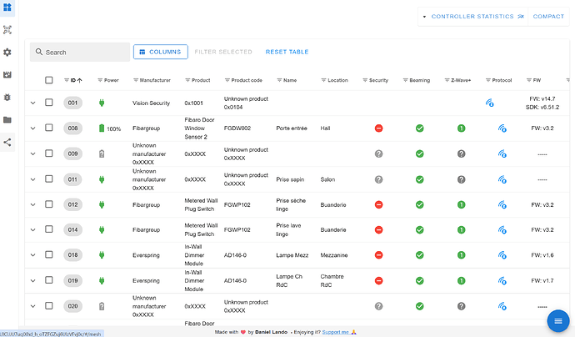Click the power plug icon for node 011
This screenshot has width=575, height=337.
coord(102,179)
